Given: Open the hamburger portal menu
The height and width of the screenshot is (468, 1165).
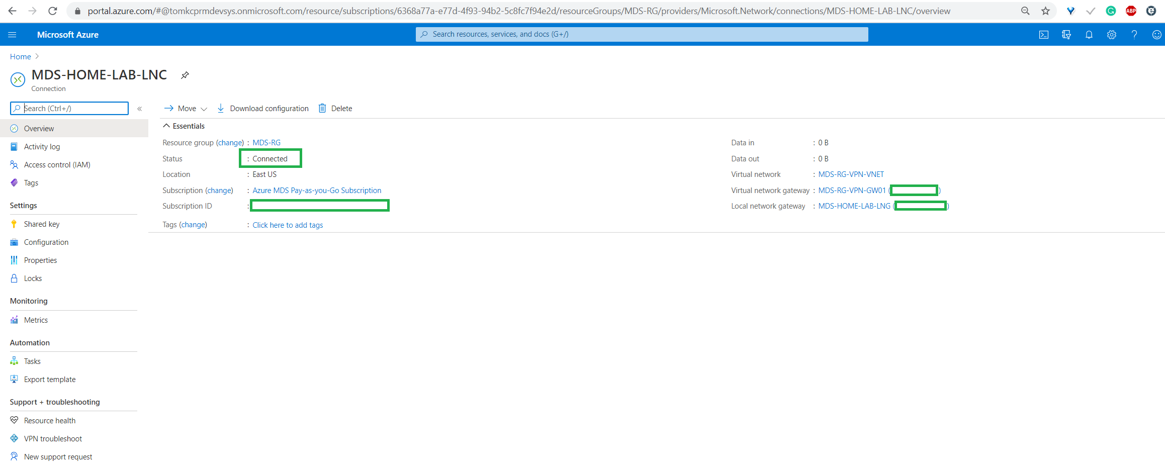Looking at the screenshot, I should [x=13, y=35].
